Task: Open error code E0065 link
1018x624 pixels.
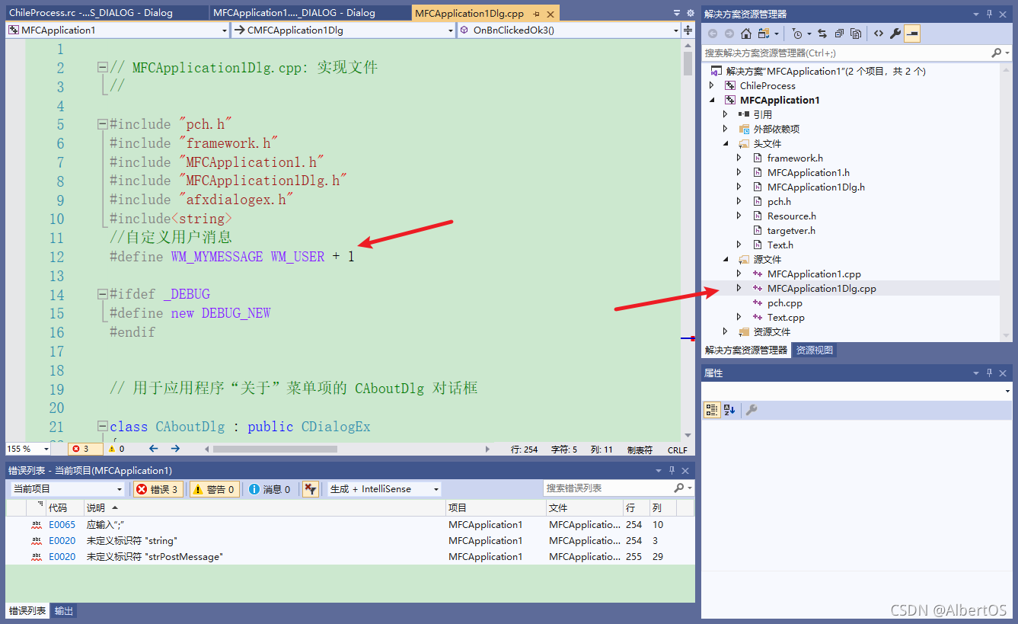Action: (62, 525)
